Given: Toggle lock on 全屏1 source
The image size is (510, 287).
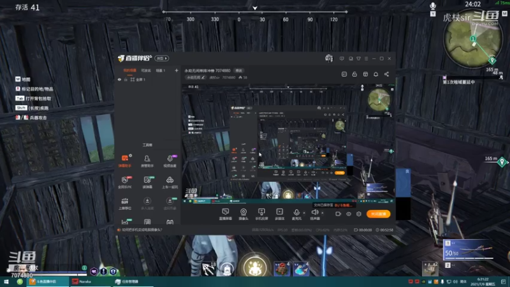Looking at the screenshot, I should point(126,79).
